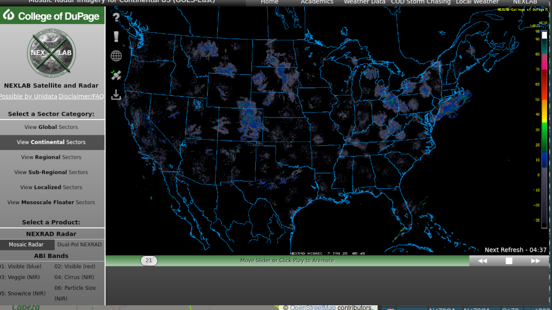The image size is (552, 310).
Task: Click the Select a Sector Category label
Action: [x=51, y=114]
